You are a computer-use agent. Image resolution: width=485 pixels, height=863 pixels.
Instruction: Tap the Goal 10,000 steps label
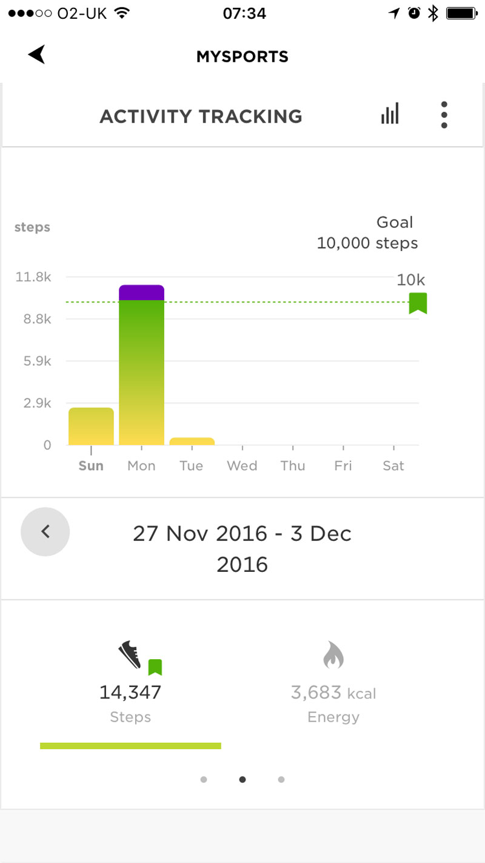[x=368, y=233]
